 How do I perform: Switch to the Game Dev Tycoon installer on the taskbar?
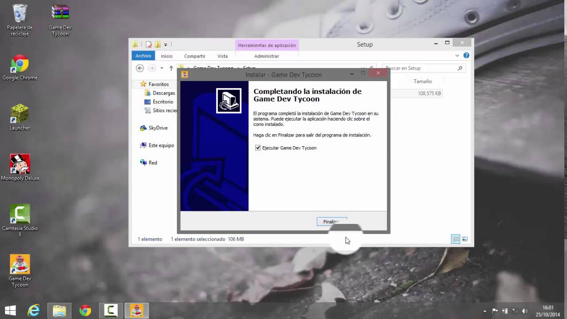tap(136, 311)
